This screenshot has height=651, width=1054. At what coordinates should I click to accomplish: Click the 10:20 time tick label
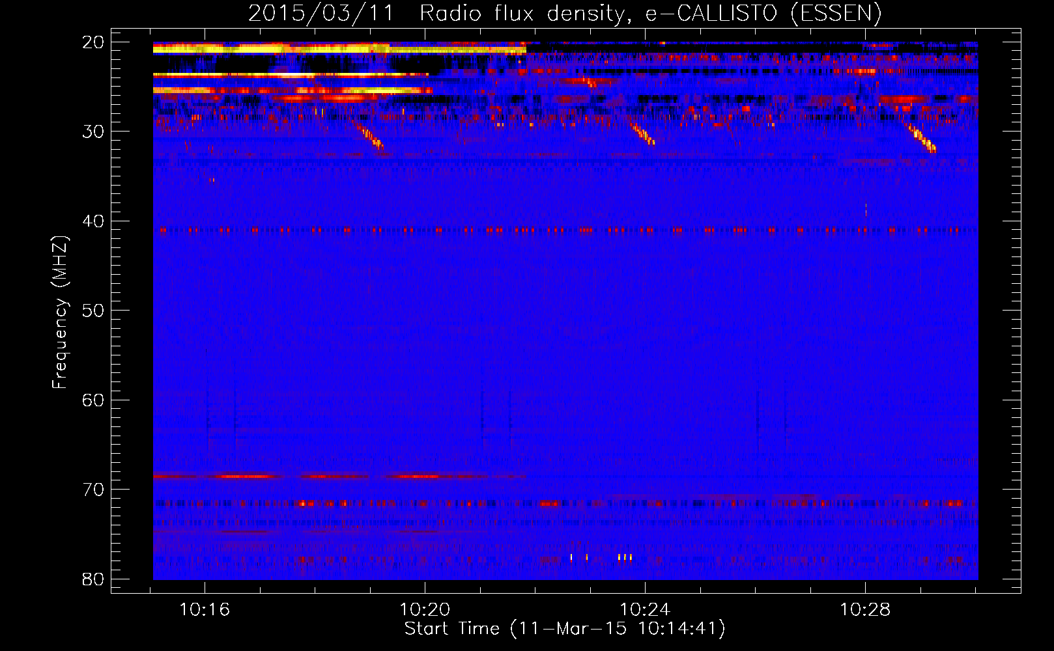pos(425,610)
